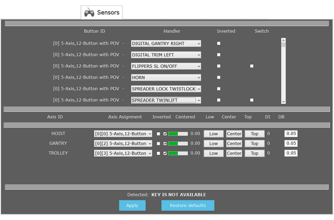Click the Restore defaults button
Image resolution: width=334 pixels, height=220 pixels.
(188, 206)
